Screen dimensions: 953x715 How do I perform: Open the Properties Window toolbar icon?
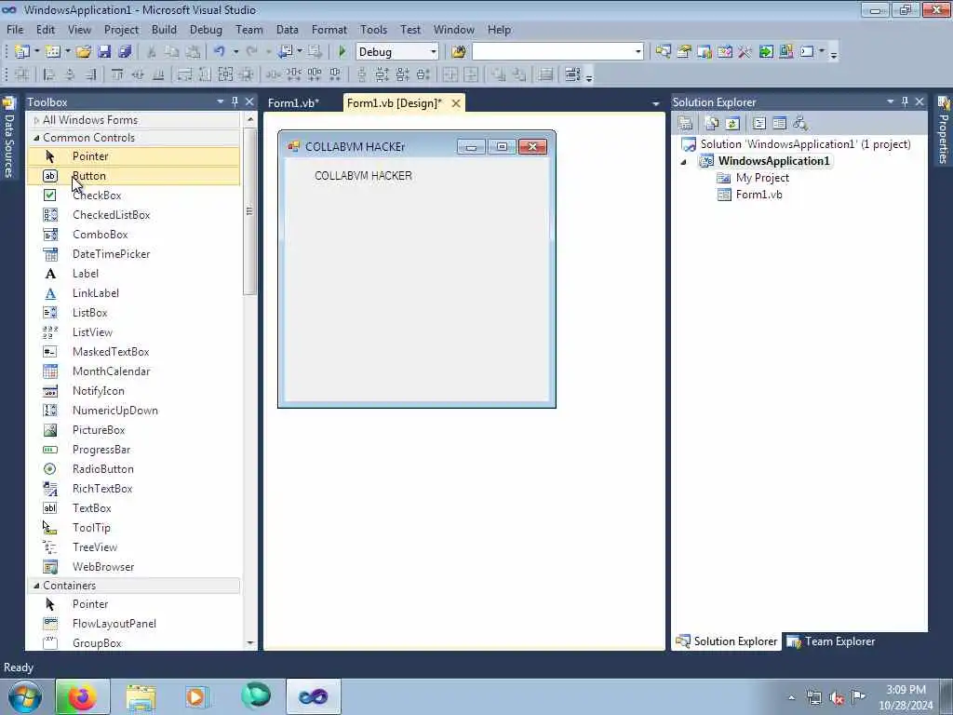[x=684, y=52]
